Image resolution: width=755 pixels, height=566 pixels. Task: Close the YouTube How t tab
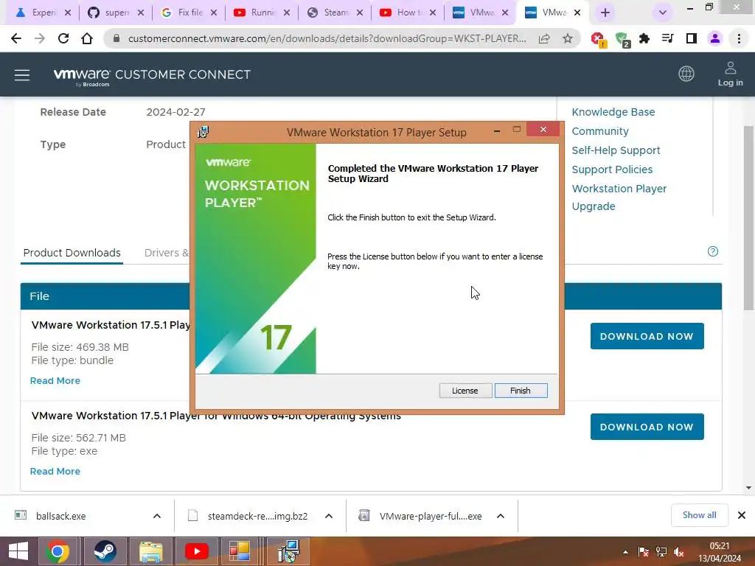(432, 13)
